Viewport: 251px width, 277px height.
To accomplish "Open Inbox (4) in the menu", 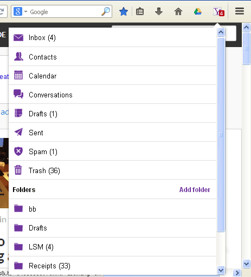I will tap(113, 37).
